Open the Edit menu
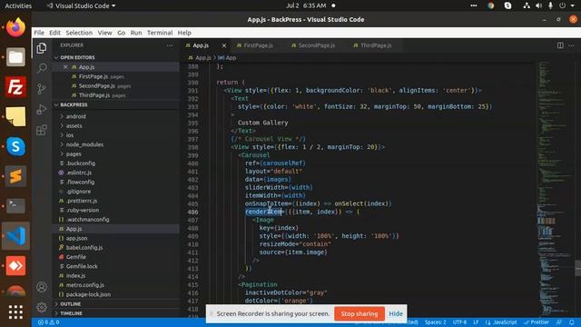Image resolution: width=581 pixels, height=327 pixels. point(54,33)
